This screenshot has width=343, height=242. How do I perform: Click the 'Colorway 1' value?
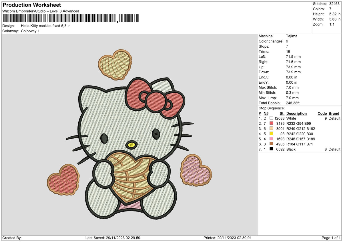click(x=30, y=31)
